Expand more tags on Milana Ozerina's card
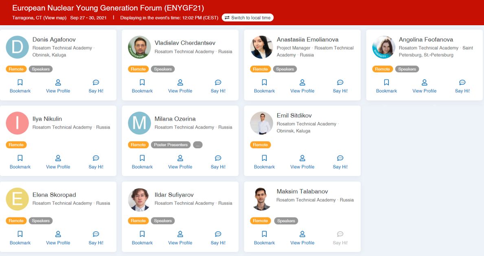The image size is (484, 256). 198,145
